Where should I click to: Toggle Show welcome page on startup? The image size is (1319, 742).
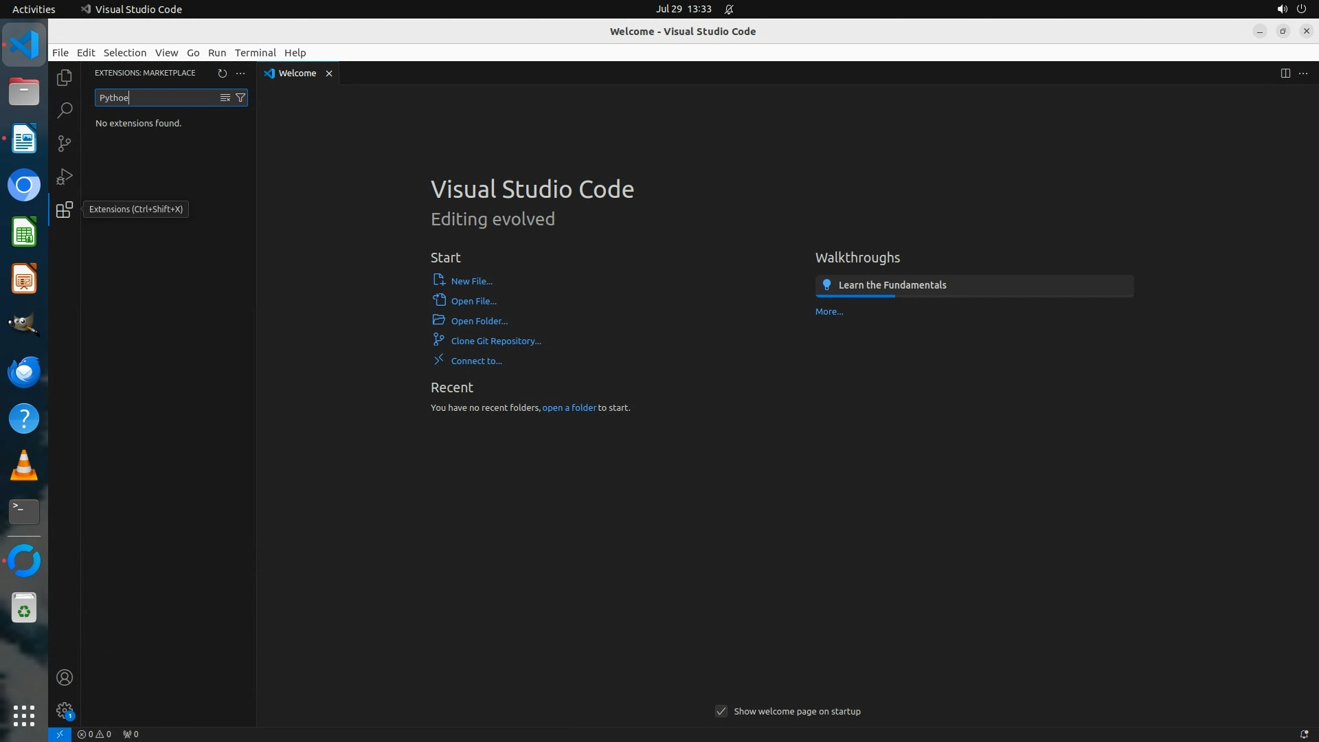(x=721, y=711)
